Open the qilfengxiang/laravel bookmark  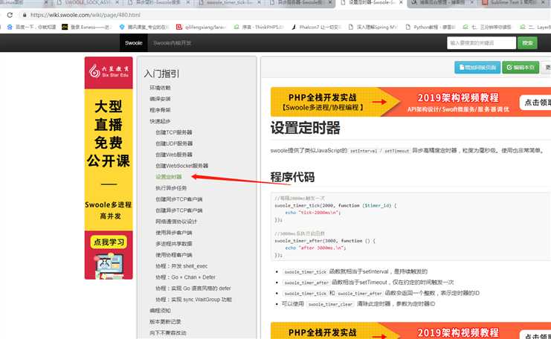coord(201,27)
